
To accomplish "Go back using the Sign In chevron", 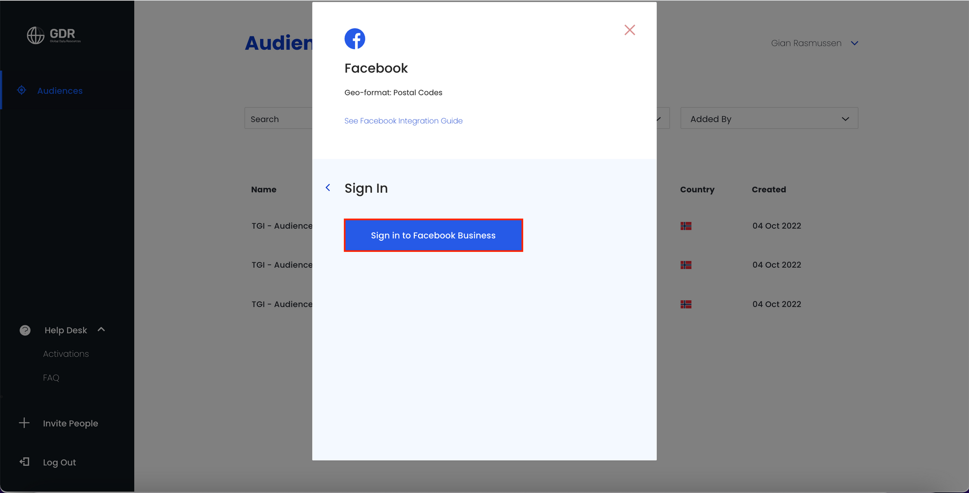I will click(x=328, y=187).
